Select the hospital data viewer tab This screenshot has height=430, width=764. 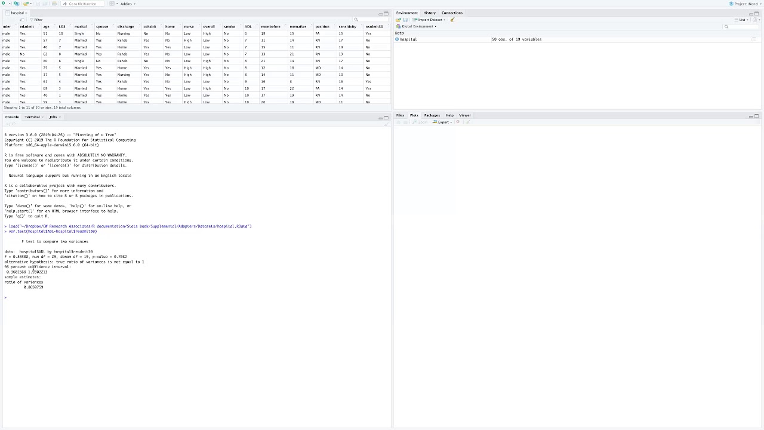(17, 13)
